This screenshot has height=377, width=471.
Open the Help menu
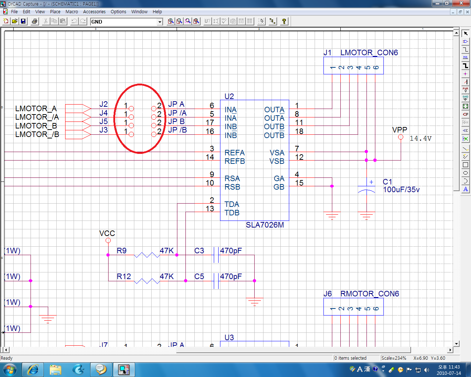coord(157,11)
